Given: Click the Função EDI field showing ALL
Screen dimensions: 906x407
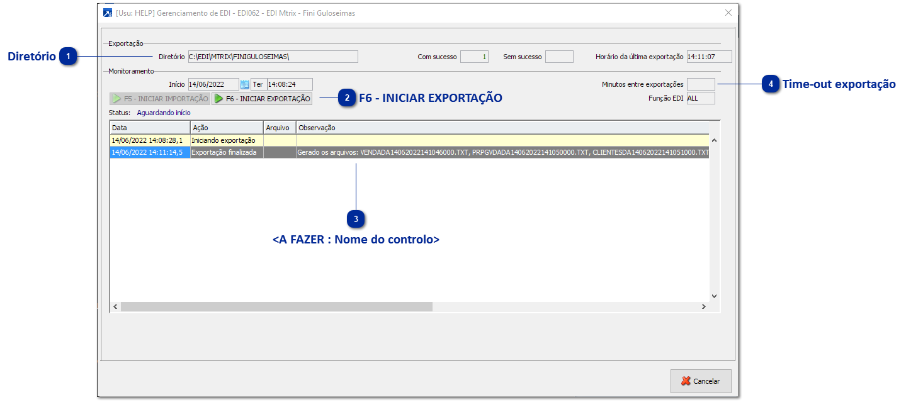Looking at the screenshot, I should (700, 98).
